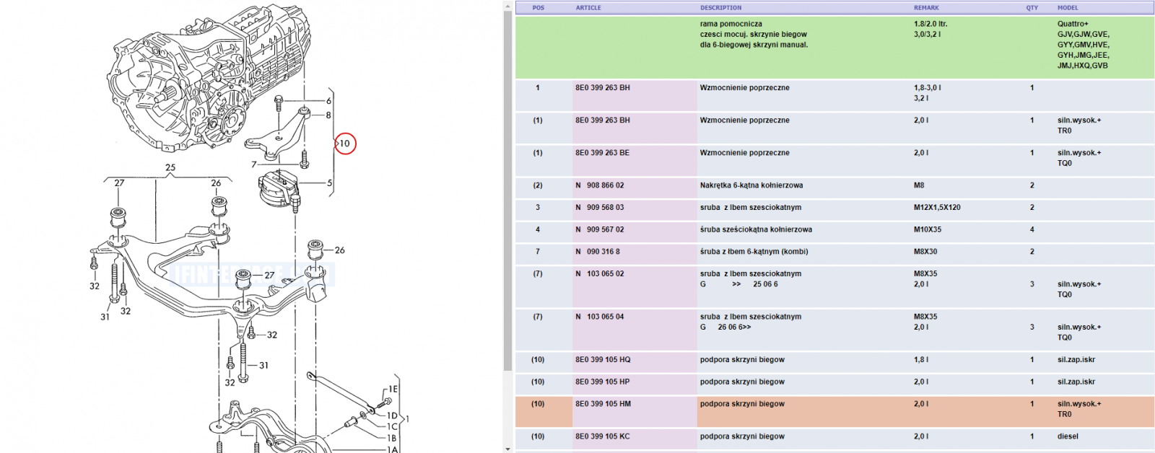The width and height of the screenshot is (1155, 453).
Task: Click callout 1E on the lower diagram
Action: [x=393, y=389]
